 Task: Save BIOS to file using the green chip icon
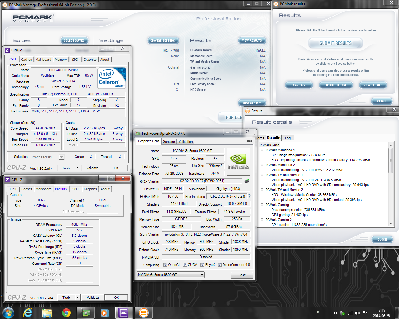[x=247, y=181]
